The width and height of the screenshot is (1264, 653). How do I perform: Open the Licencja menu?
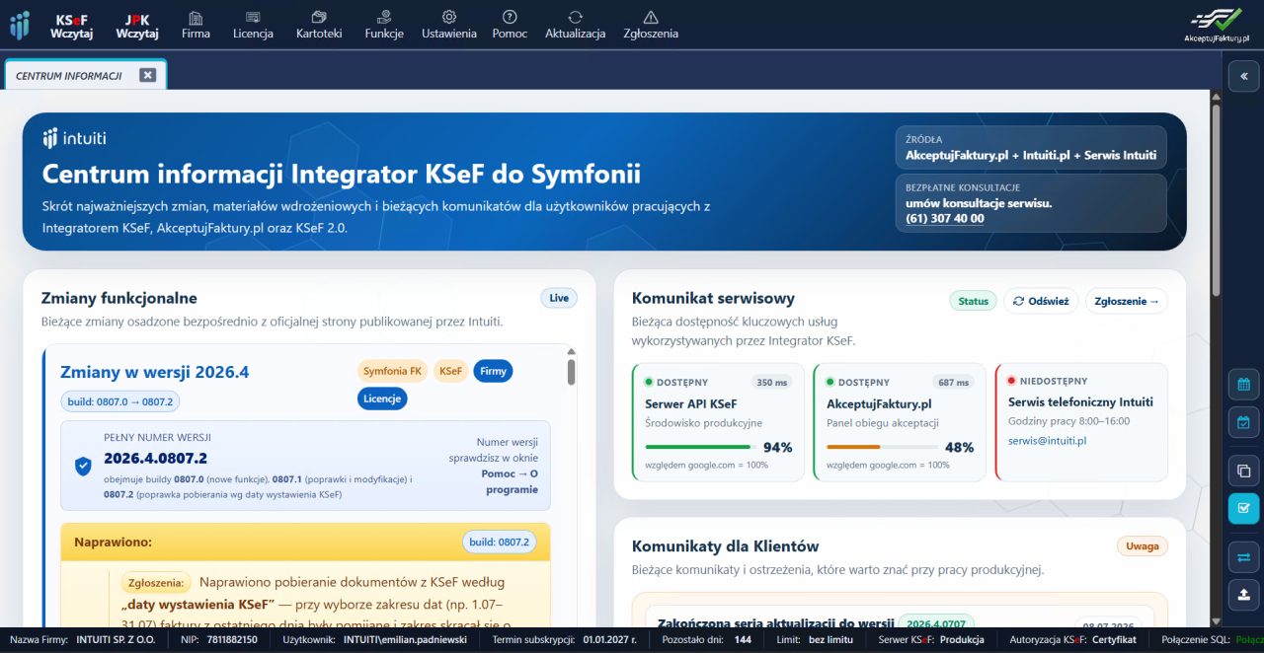click(253, 26)
